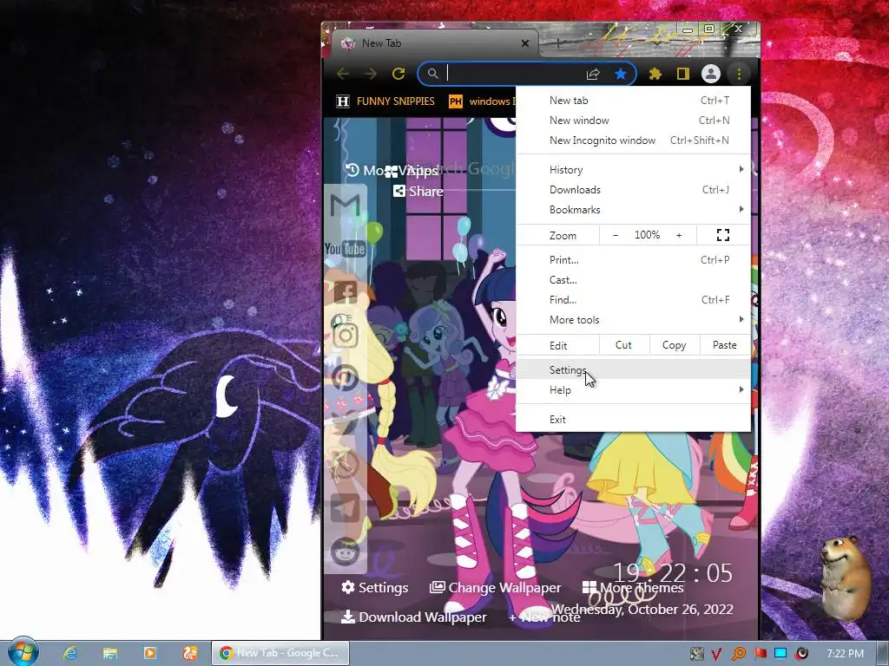Click Cut in the Edit row

point(623,345)
